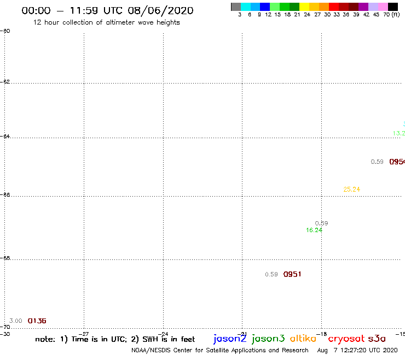Image resolution: width=405 pixels, height=355 pixels.
Task: Click the jason2 satellite legend label
Action: [x=230, y=339]
